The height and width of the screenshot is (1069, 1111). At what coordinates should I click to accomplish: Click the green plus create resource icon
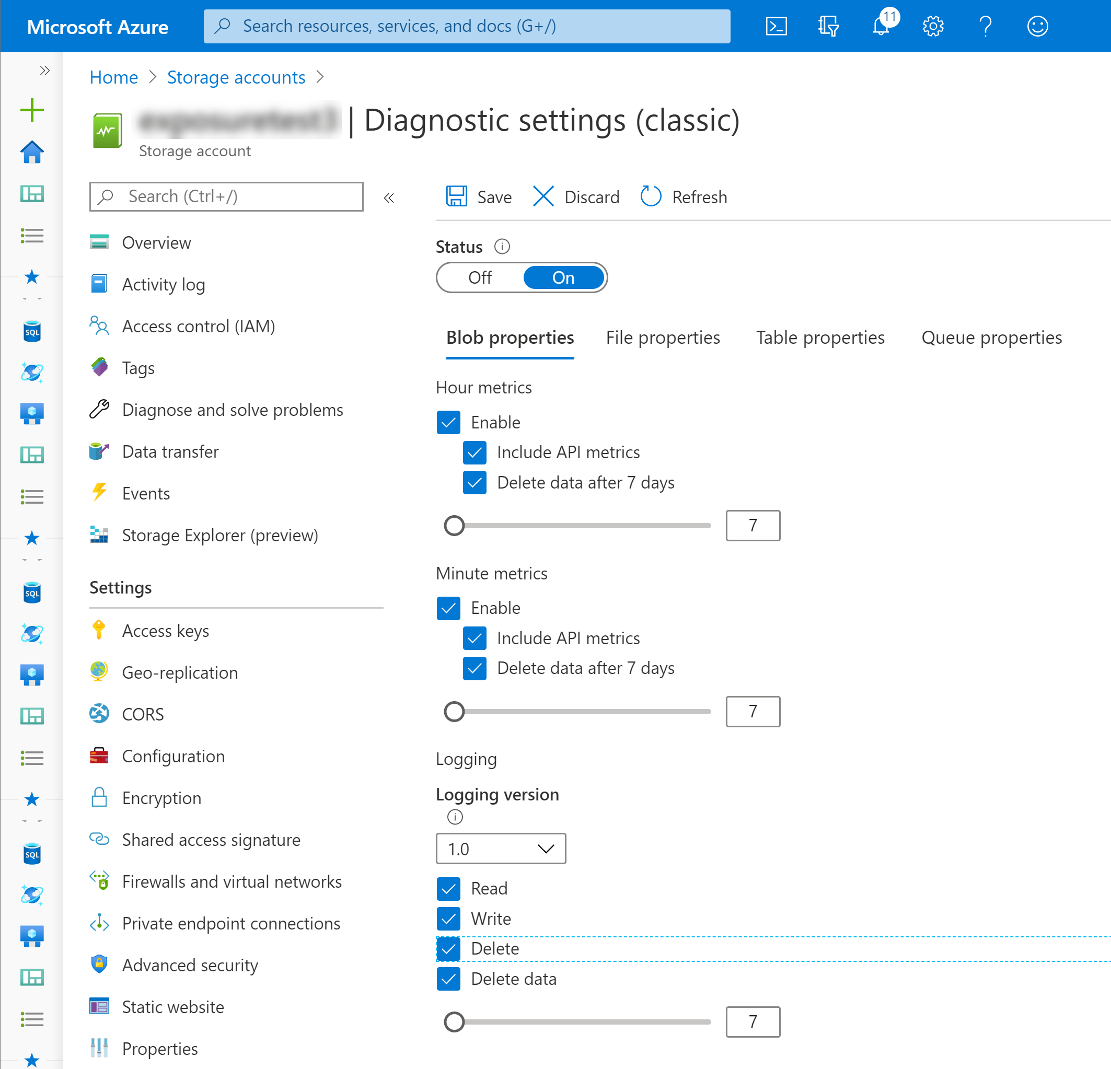(32, 110)
